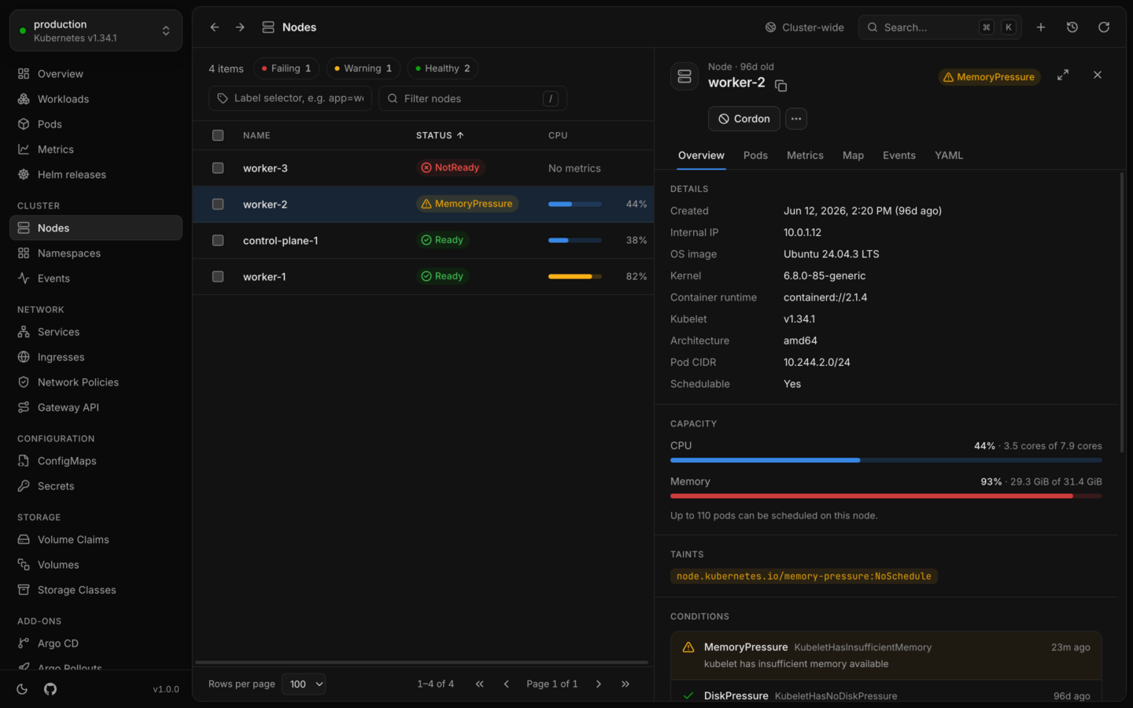Refresh the nodes list
Screen dimensions: 1133x708
point(1104,28)
